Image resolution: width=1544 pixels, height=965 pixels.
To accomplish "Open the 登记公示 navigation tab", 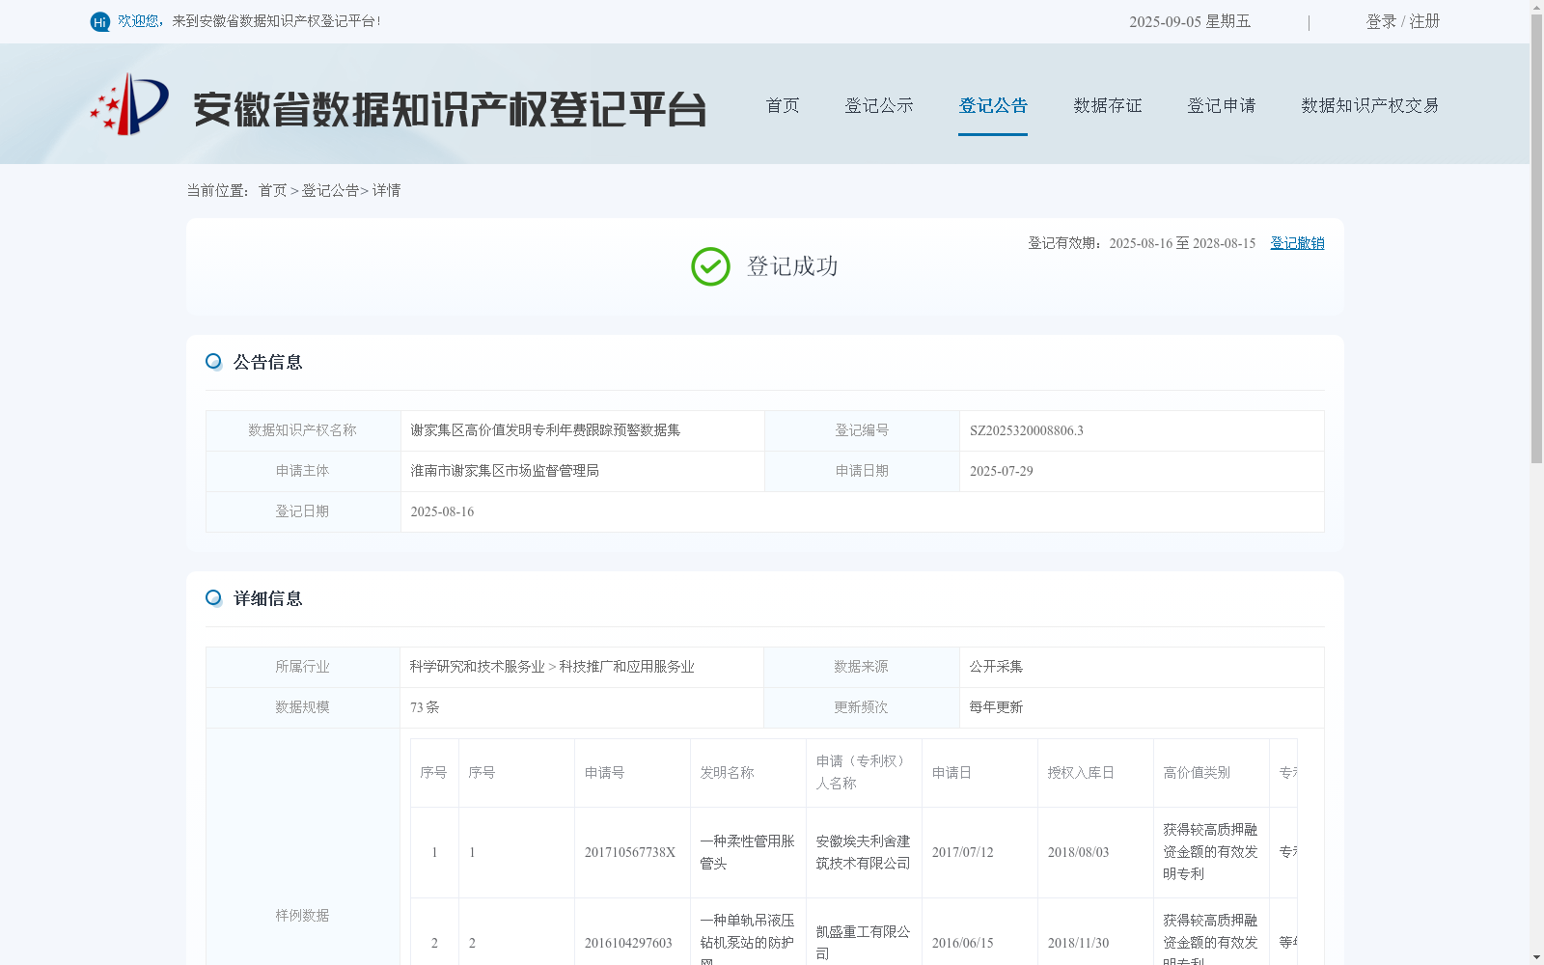I will click(x=879, y=105).
